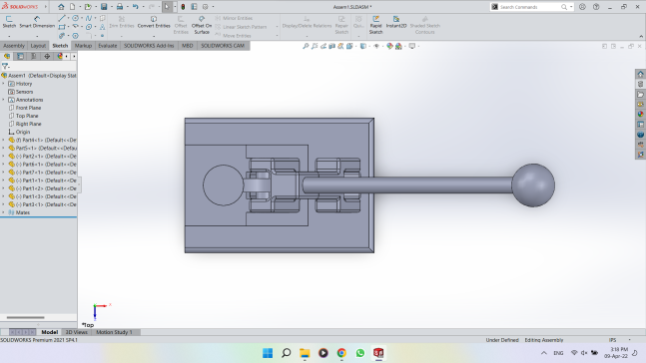Click the Apply Scene icon in the view toolbar
This screenshot has height=363, width=646.
point(398,46)
